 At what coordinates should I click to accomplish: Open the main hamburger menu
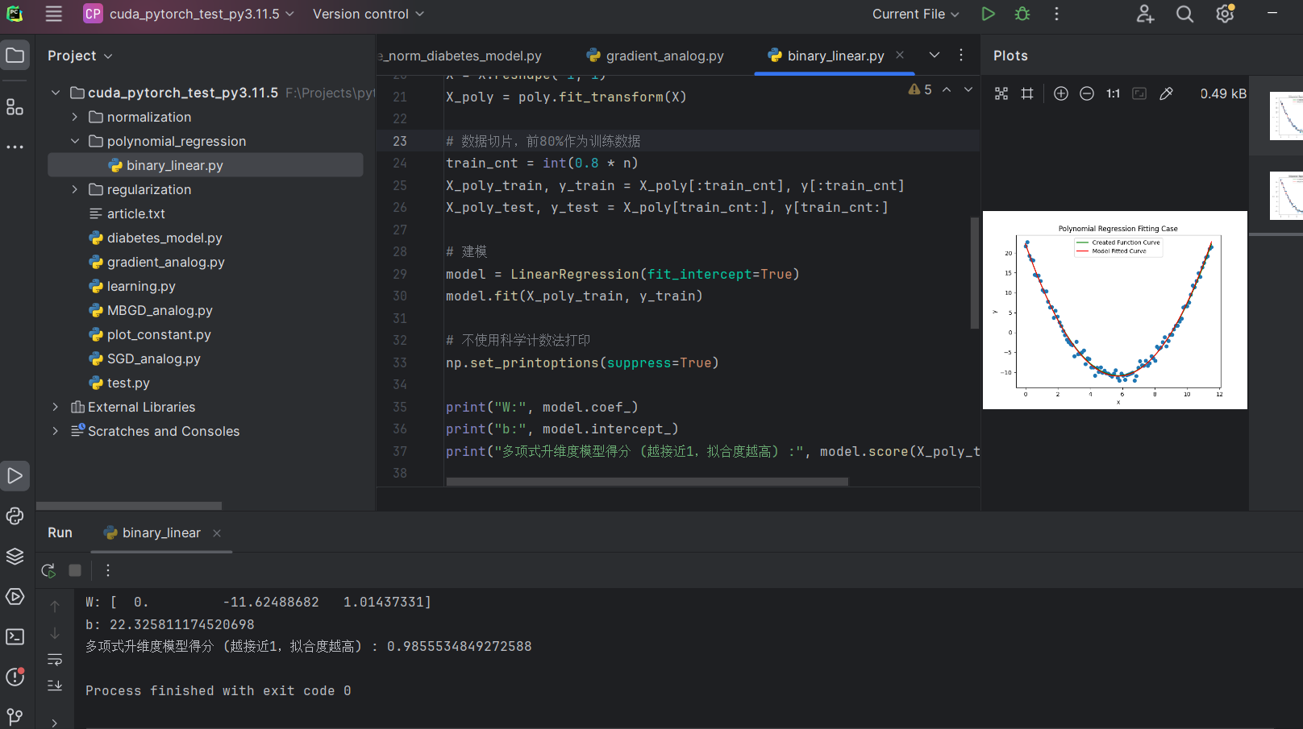pos(53,14)
